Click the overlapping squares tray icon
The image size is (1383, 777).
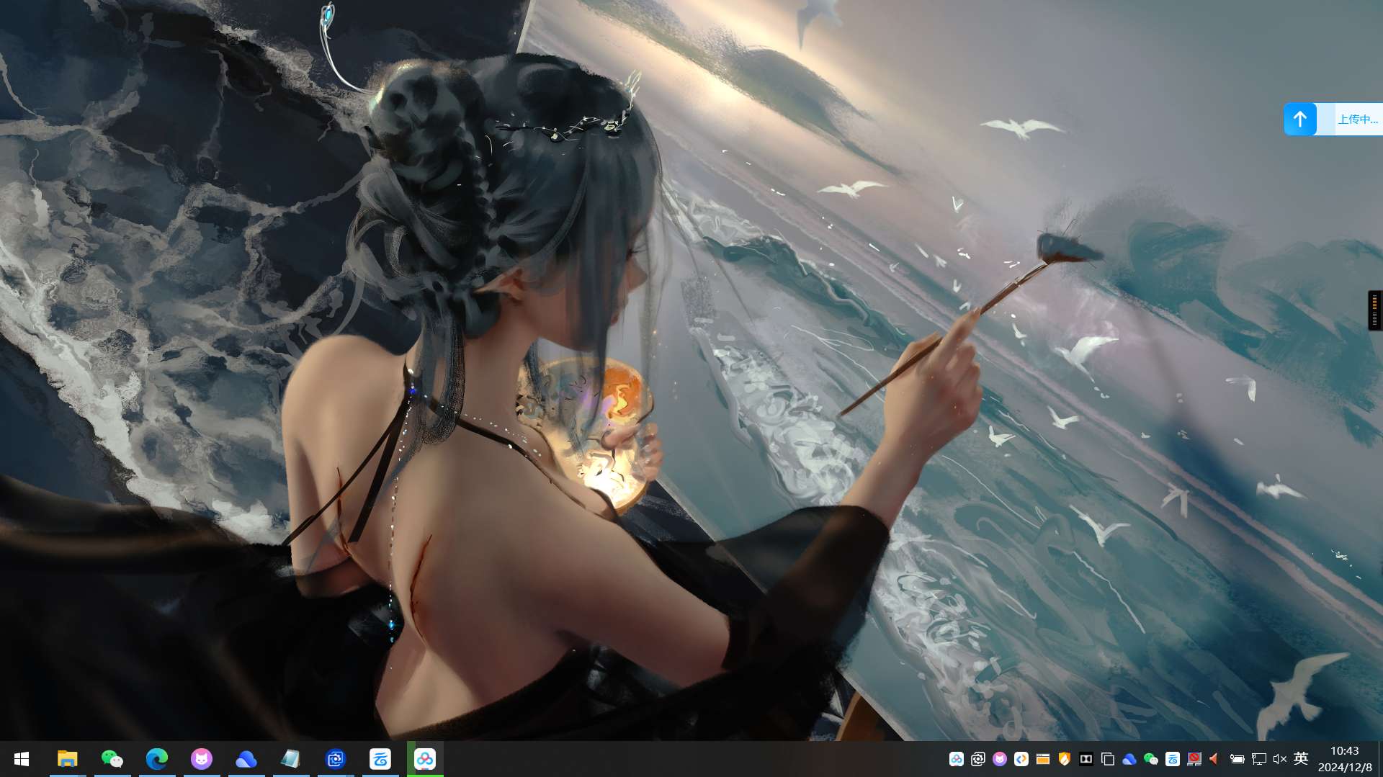point(1108,759)
